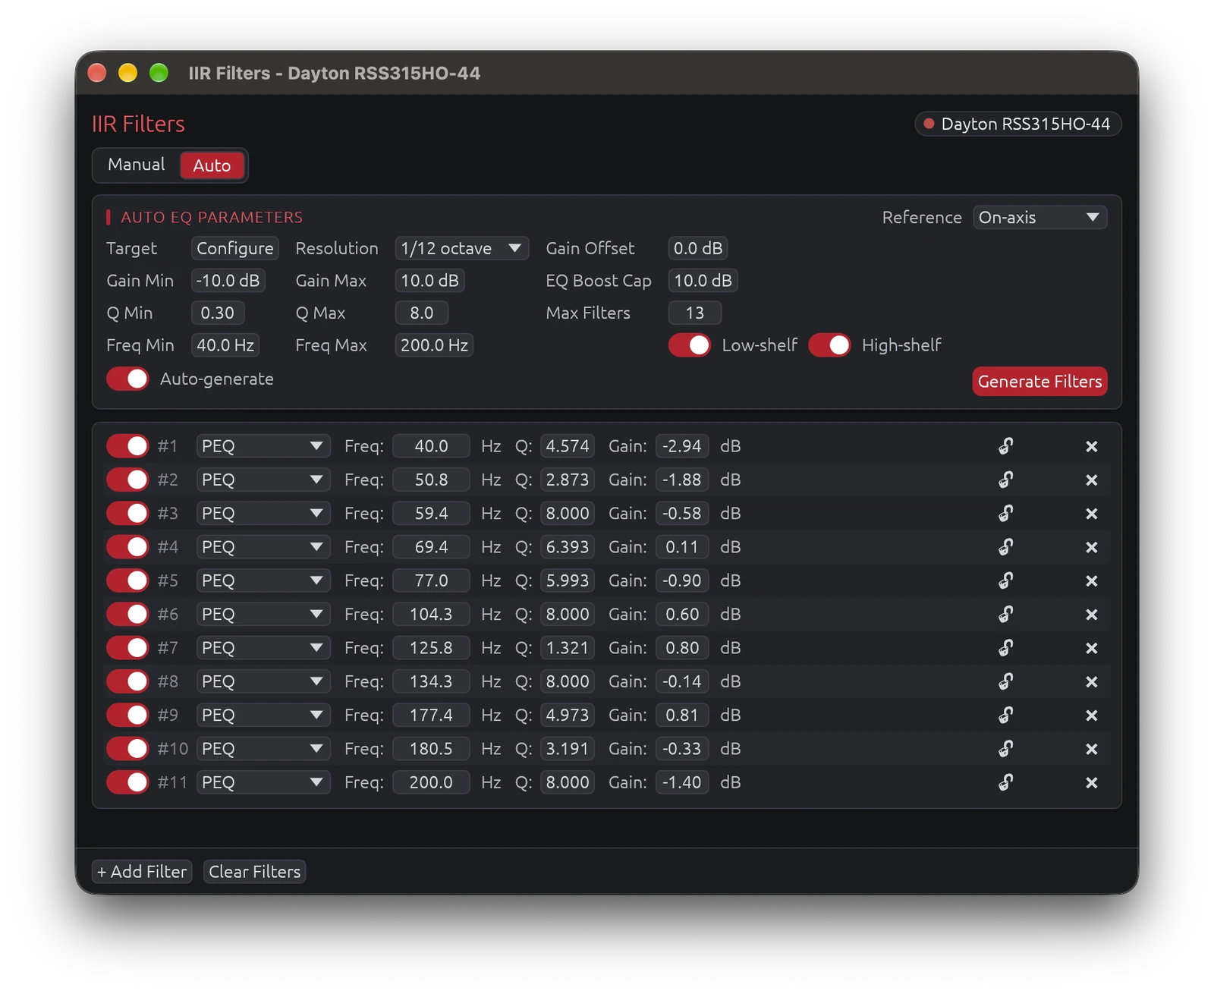
Task: Open the Resolution 1/12 octave dropdown
Action: pyautogui.click(x=461, y=248)
